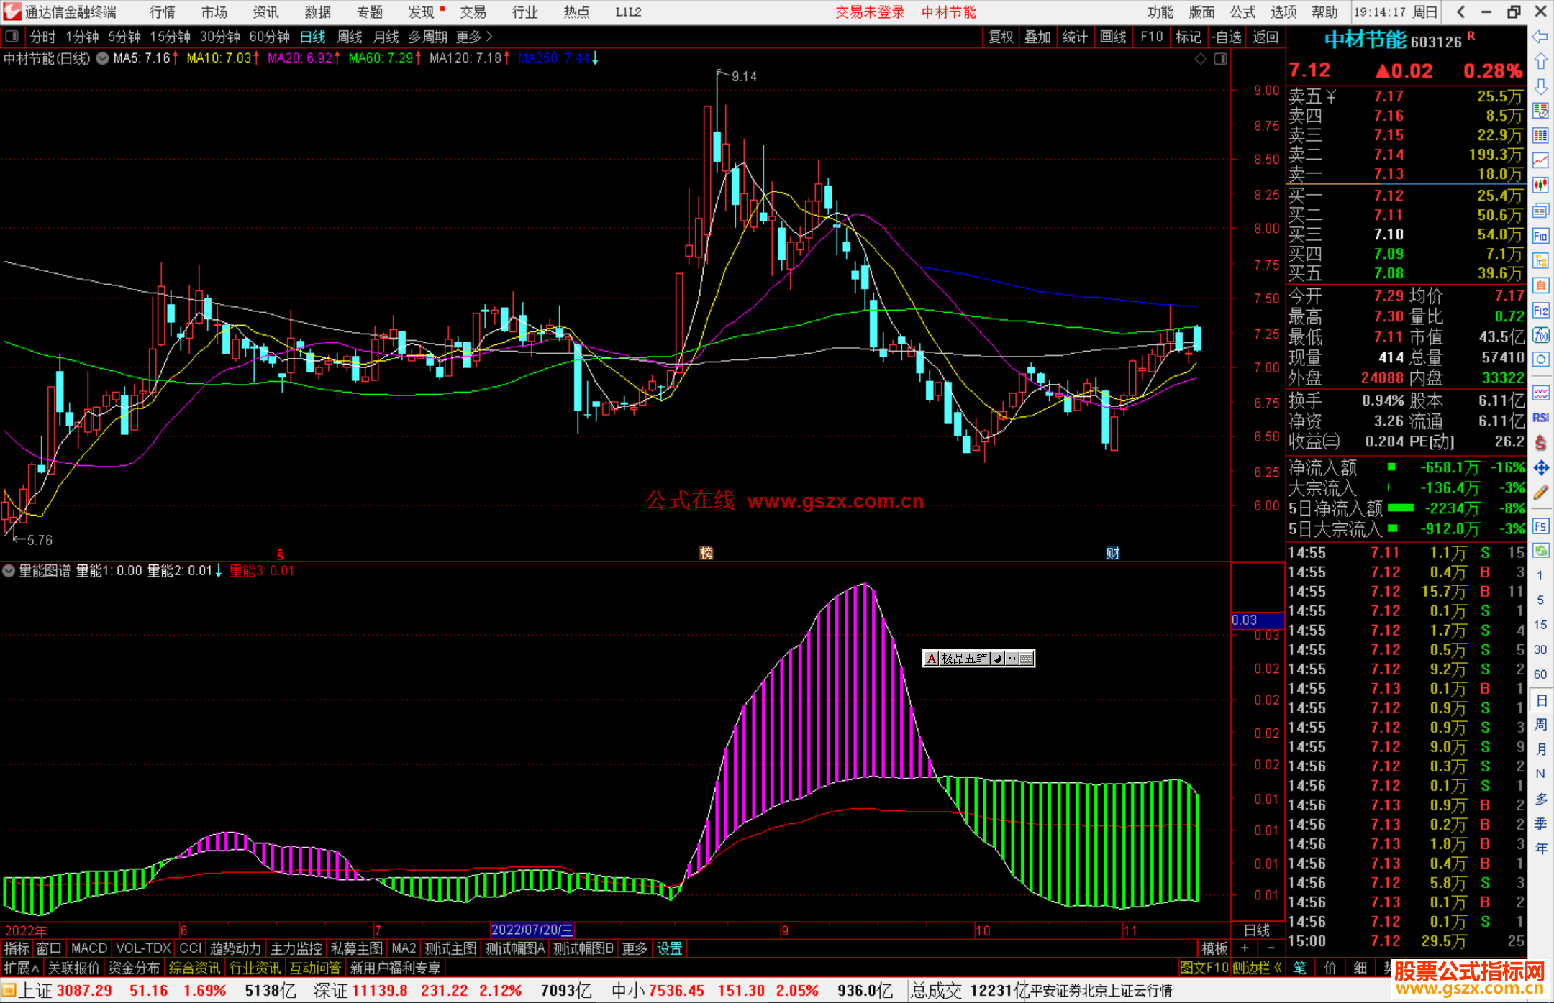Switch to the 周线 period tab

tap(350, 37)
